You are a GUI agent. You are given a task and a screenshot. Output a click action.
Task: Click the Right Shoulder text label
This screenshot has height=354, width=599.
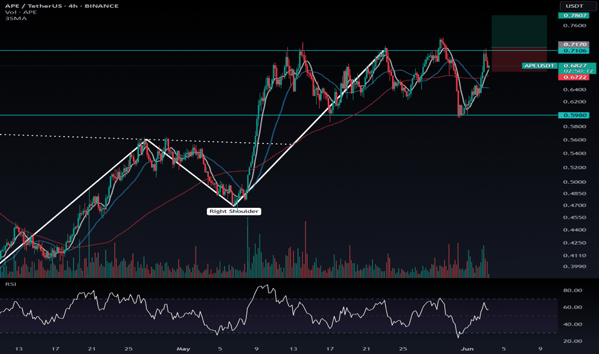click(x=234, y=211)
